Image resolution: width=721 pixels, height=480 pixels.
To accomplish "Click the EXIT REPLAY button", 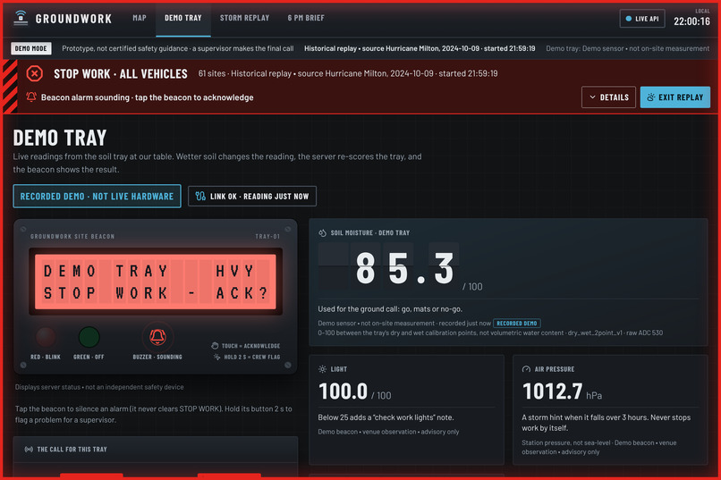I will (x=674, y=97).
